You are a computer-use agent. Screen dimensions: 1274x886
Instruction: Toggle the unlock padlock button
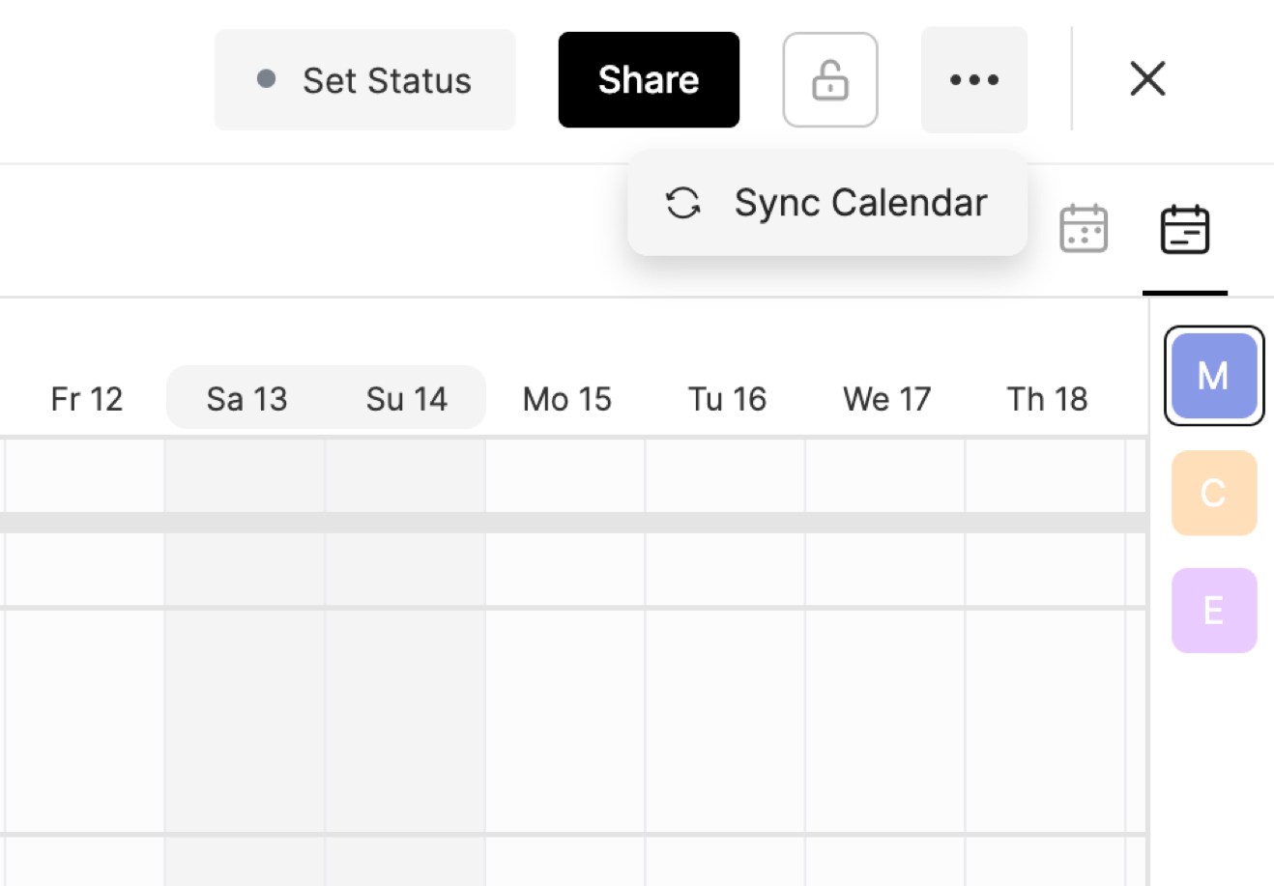(x=830, y=80)
